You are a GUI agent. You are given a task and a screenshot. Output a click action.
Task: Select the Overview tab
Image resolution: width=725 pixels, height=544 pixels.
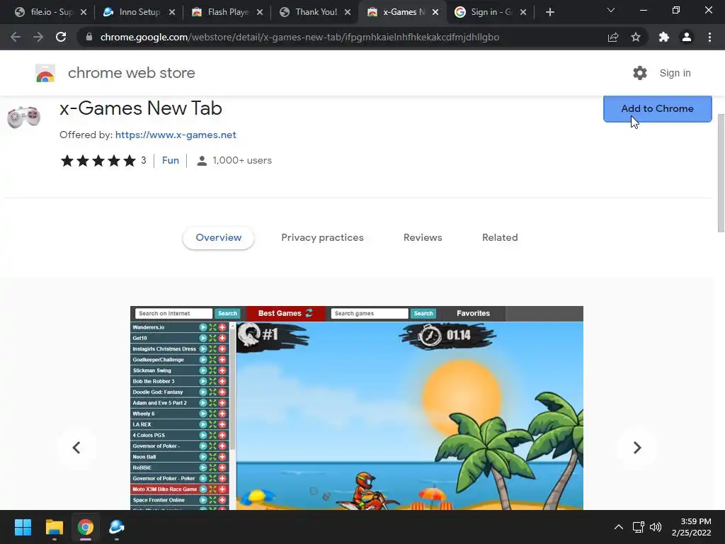click(x=218, y=237)
